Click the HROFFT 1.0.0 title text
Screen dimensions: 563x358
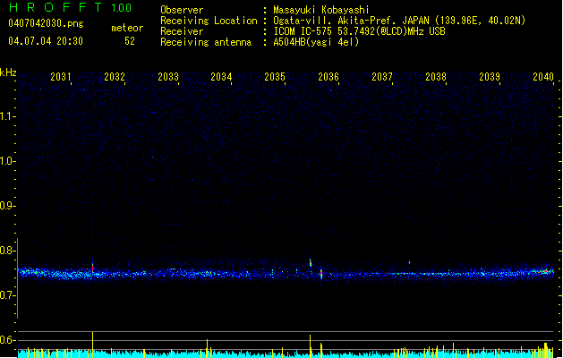pos(70,7)
